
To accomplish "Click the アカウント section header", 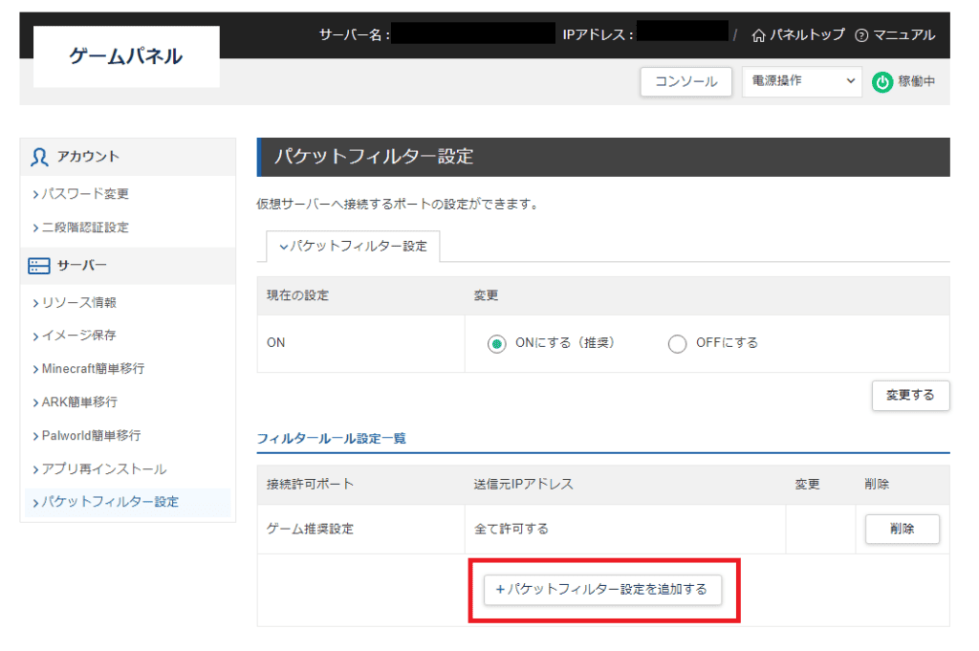I will [128, 157].
